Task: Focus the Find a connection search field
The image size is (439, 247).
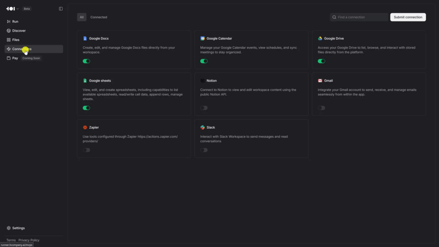Action: pos(361,17)
